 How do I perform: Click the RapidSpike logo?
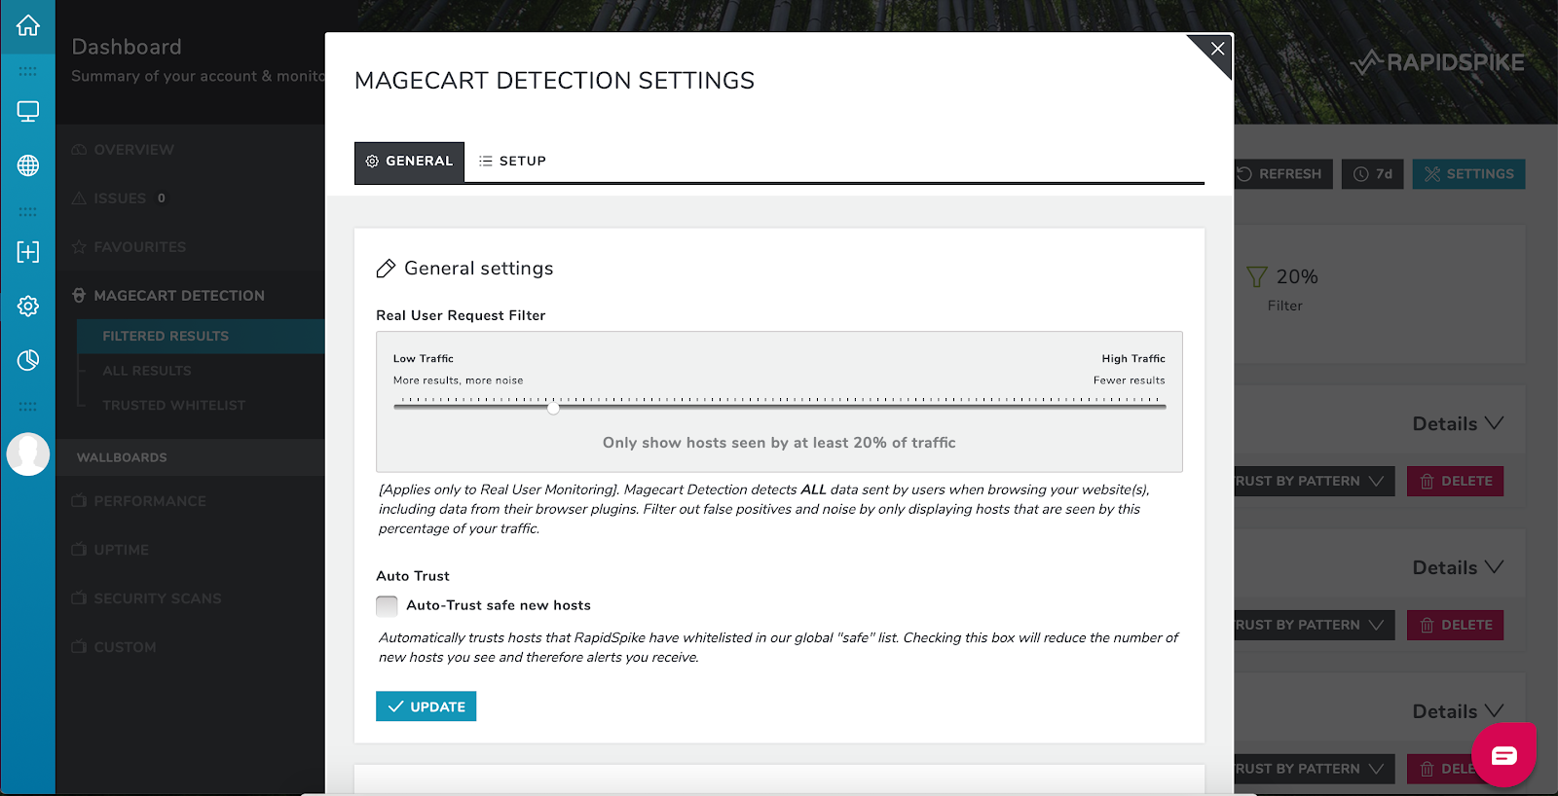1438,62
